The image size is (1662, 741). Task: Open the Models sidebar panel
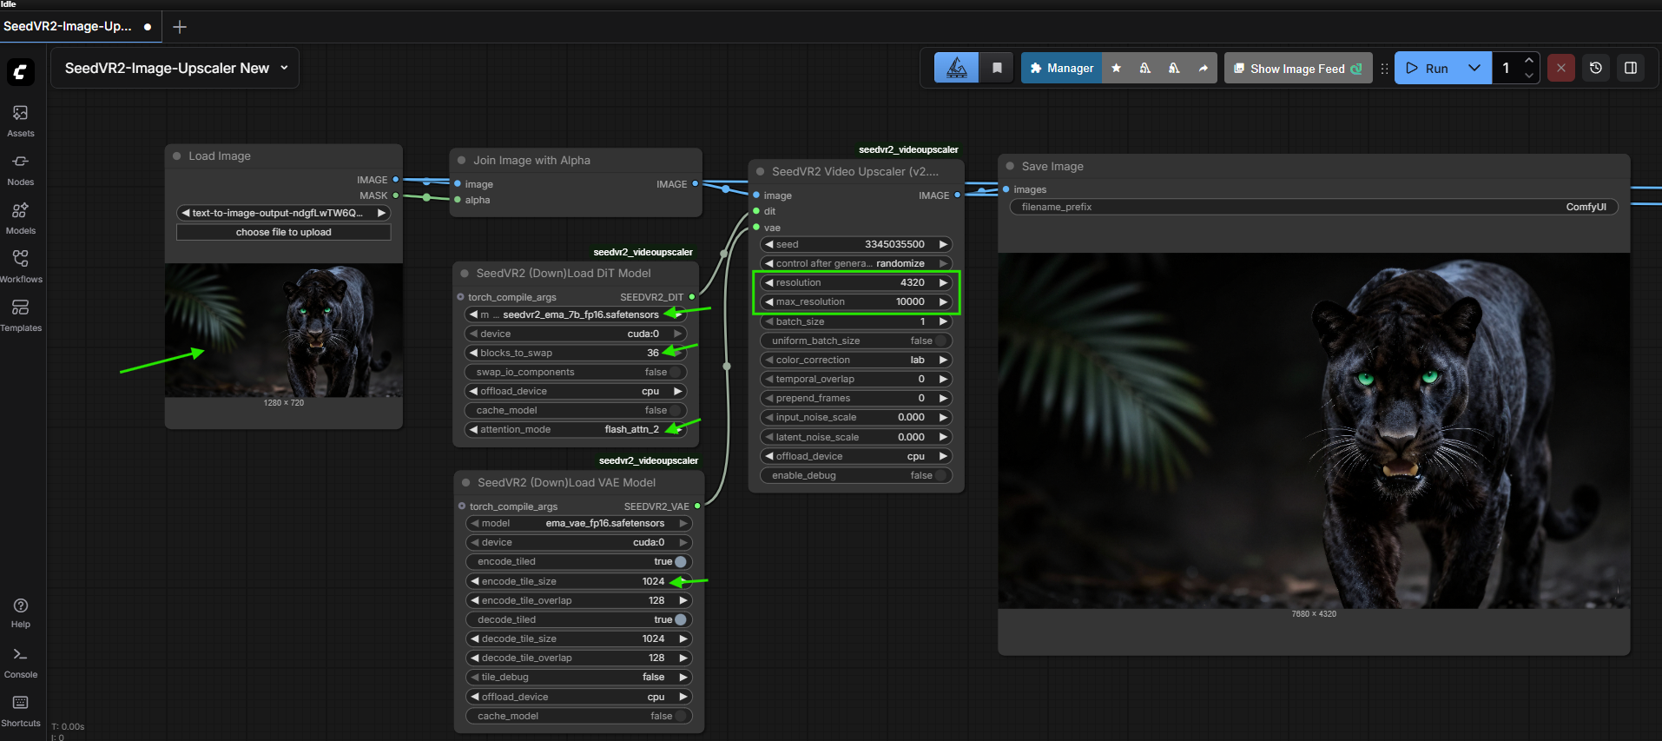21,218
